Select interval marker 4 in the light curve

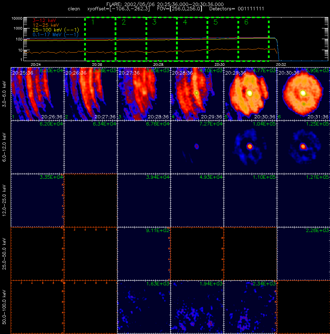tap(185, 22)
